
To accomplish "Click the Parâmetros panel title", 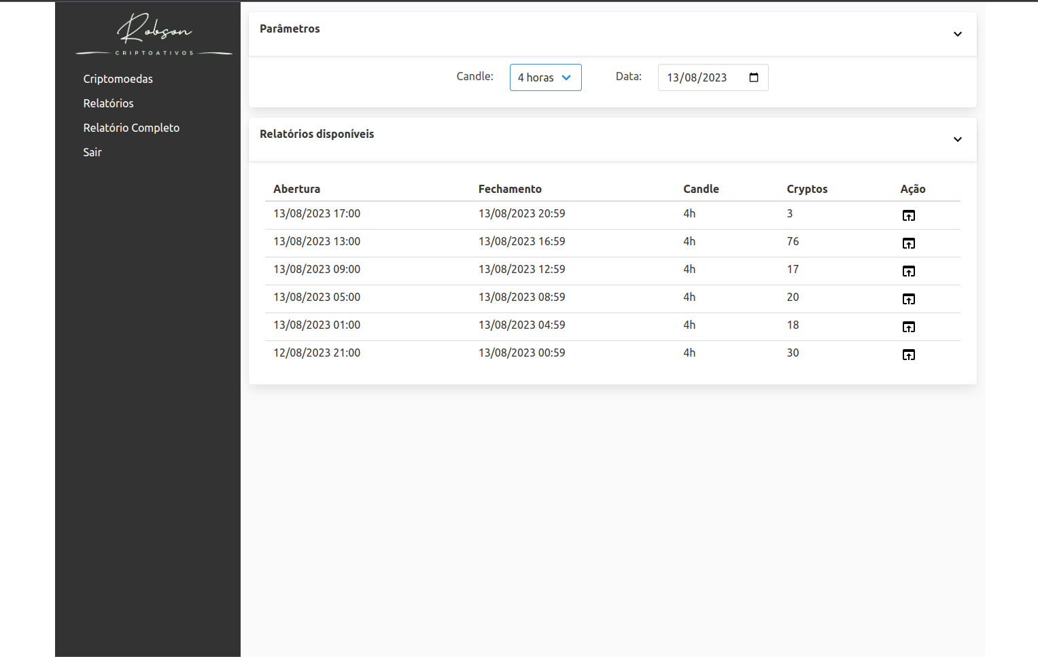I will (x=290, y=29).
